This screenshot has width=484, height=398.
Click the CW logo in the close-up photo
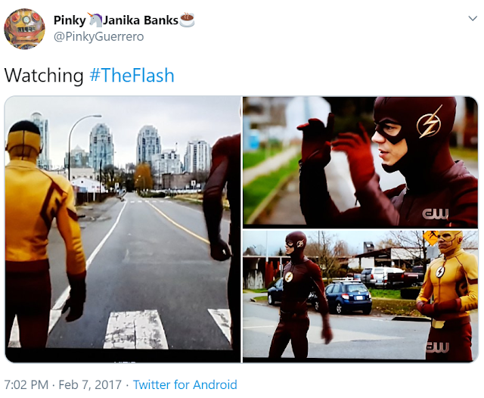[x=436, y=213]
